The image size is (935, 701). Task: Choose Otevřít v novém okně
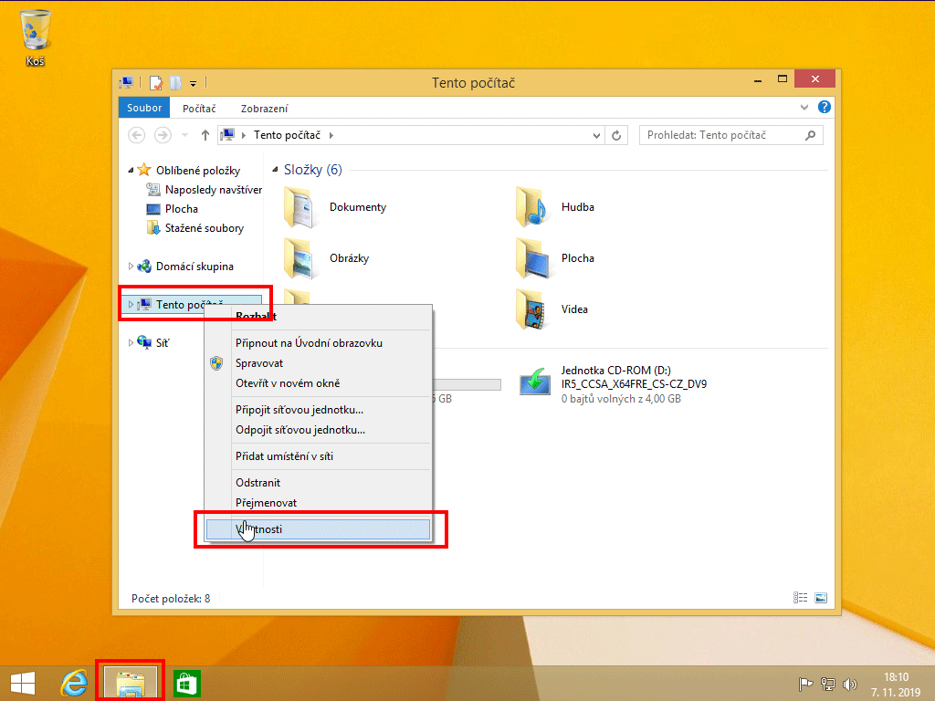click(x=317, y=383)
